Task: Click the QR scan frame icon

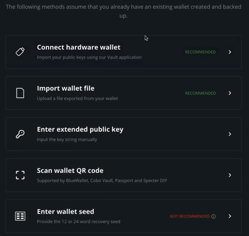Action: [20, 175]
